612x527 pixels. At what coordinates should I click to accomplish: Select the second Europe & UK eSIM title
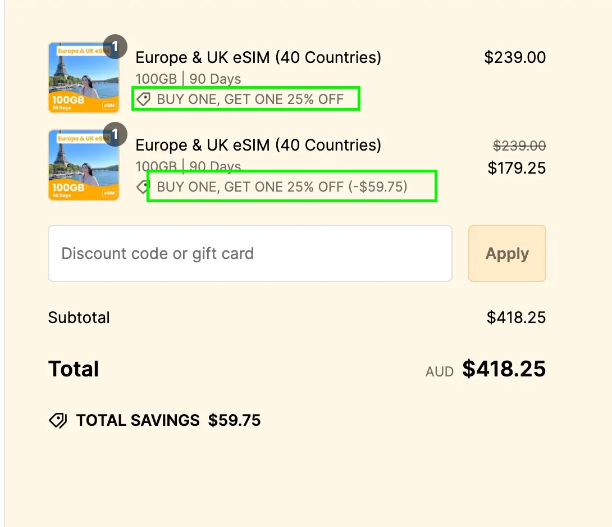(258, 145)
